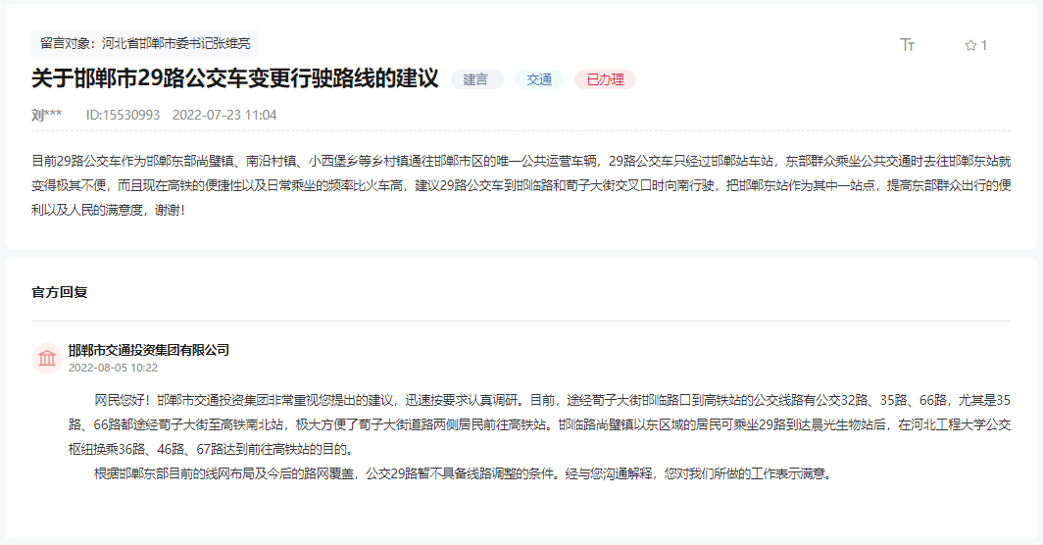Click the post date 2022-07-23 11:04
1043x545 pixels.
click(x=224, y=115)
